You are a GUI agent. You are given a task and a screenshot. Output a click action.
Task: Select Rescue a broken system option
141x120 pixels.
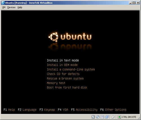pos(65,78)
